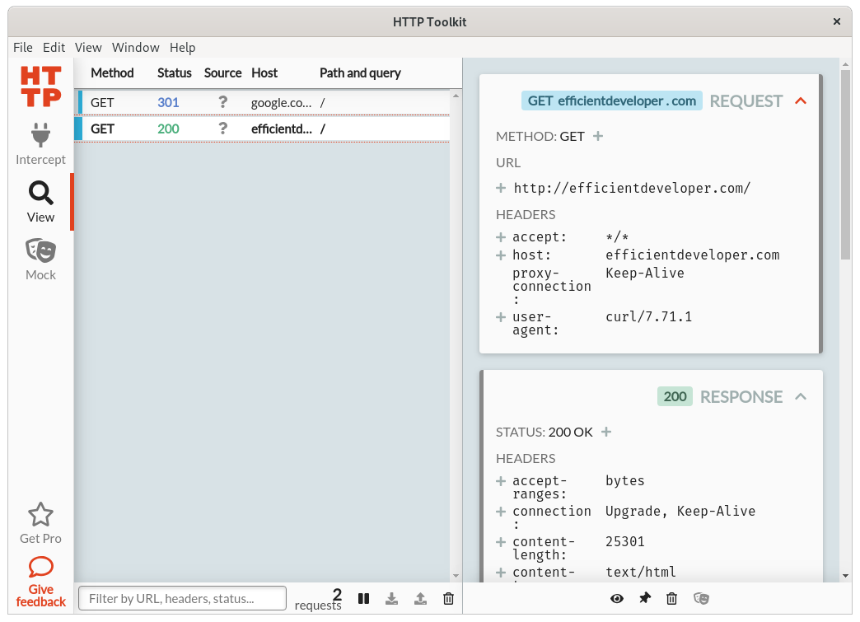Click unknown source icon on google row
This screenshot has height=622, width=860.
click(x=222, y=102)
